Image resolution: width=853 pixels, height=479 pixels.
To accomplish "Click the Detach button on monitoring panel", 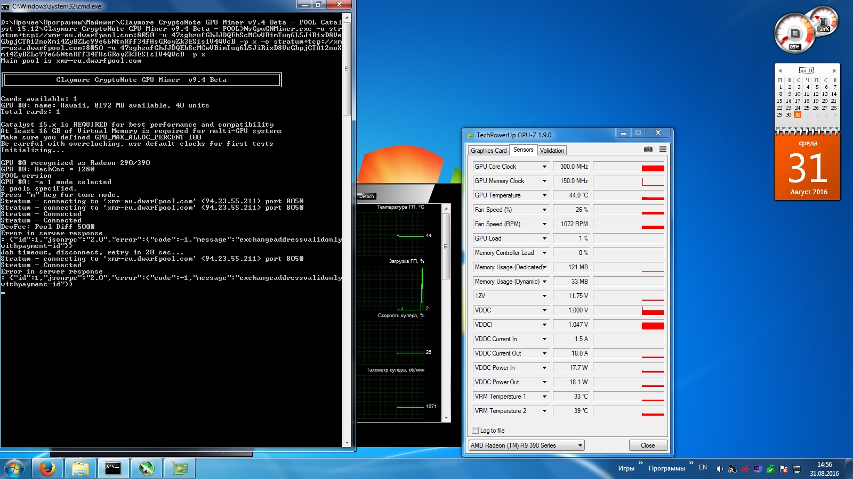I will (x=366, y=196).
